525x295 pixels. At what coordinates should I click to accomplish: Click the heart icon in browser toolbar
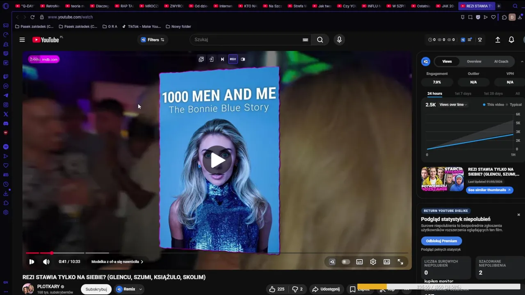493,17
